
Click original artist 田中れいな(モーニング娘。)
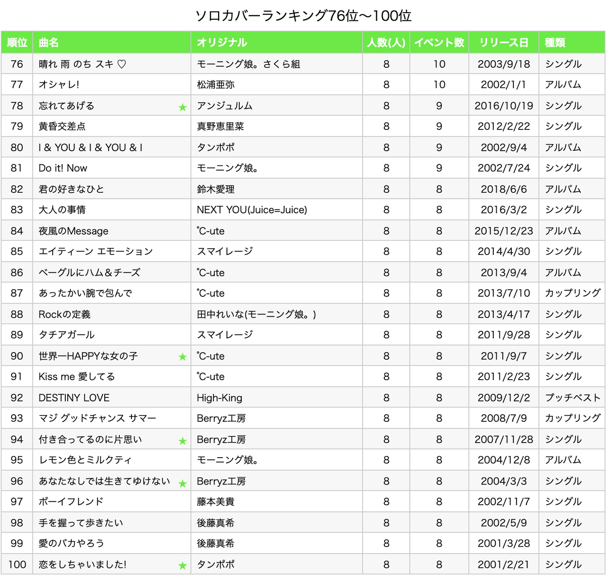point(256,315)
